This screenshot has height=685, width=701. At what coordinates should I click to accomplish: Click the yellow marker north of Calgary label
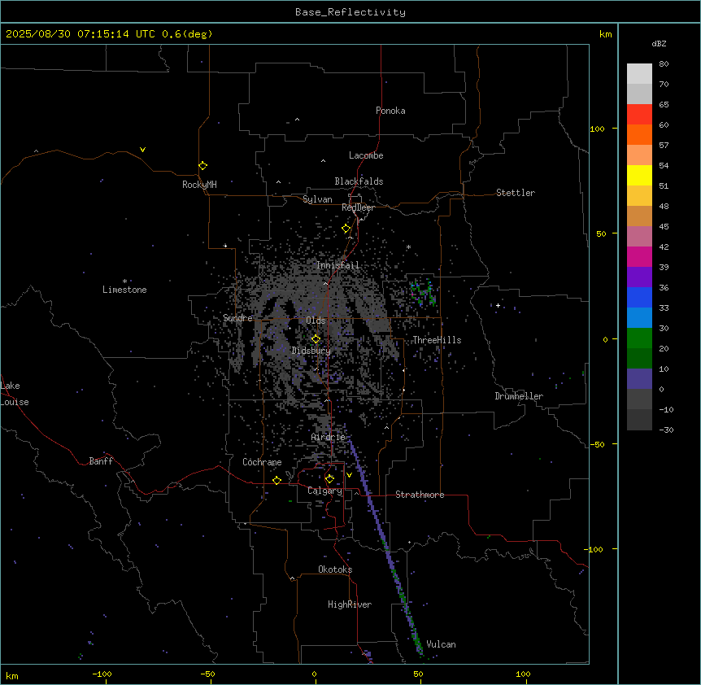click(x=329, y=479)
